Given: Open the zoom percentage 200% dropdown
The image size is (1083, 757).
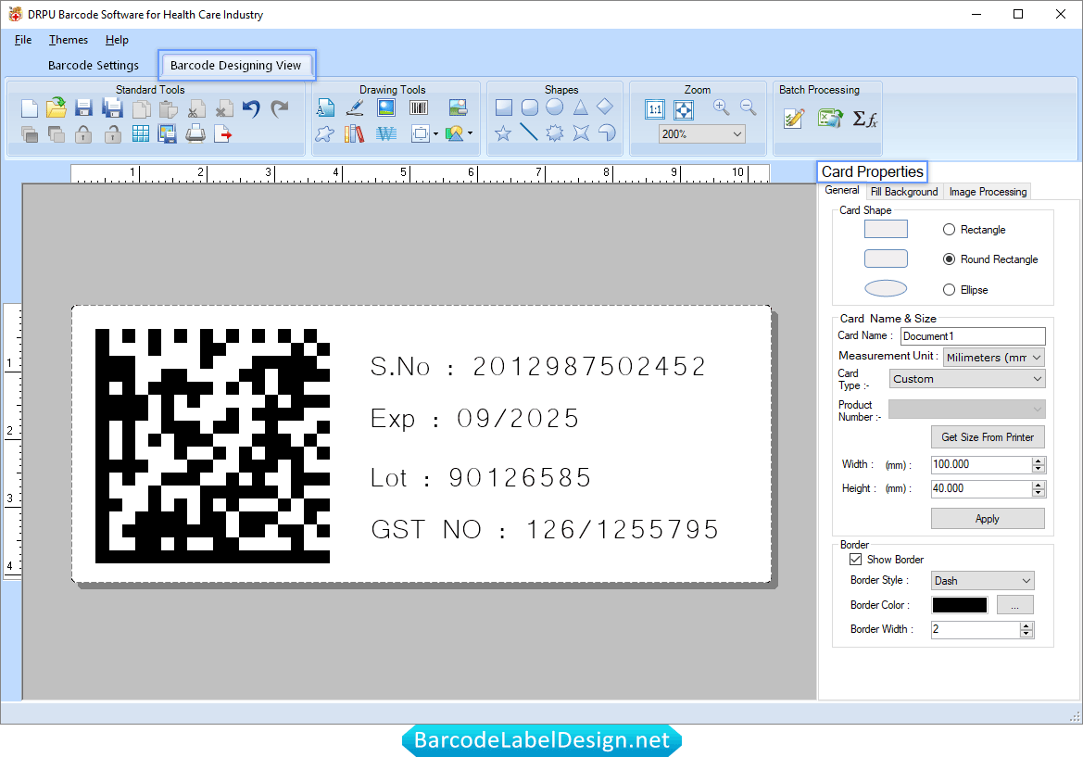Looking at the screenshot, I should (701, 134).
